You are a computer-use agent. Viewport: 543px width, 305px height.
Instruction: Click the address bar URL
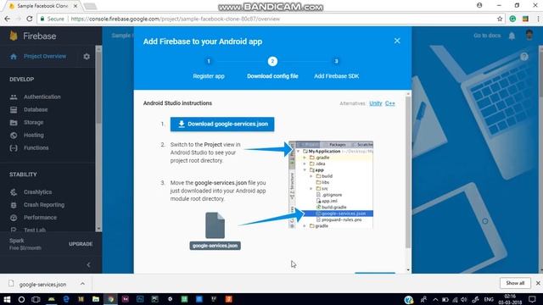[176, 19]
